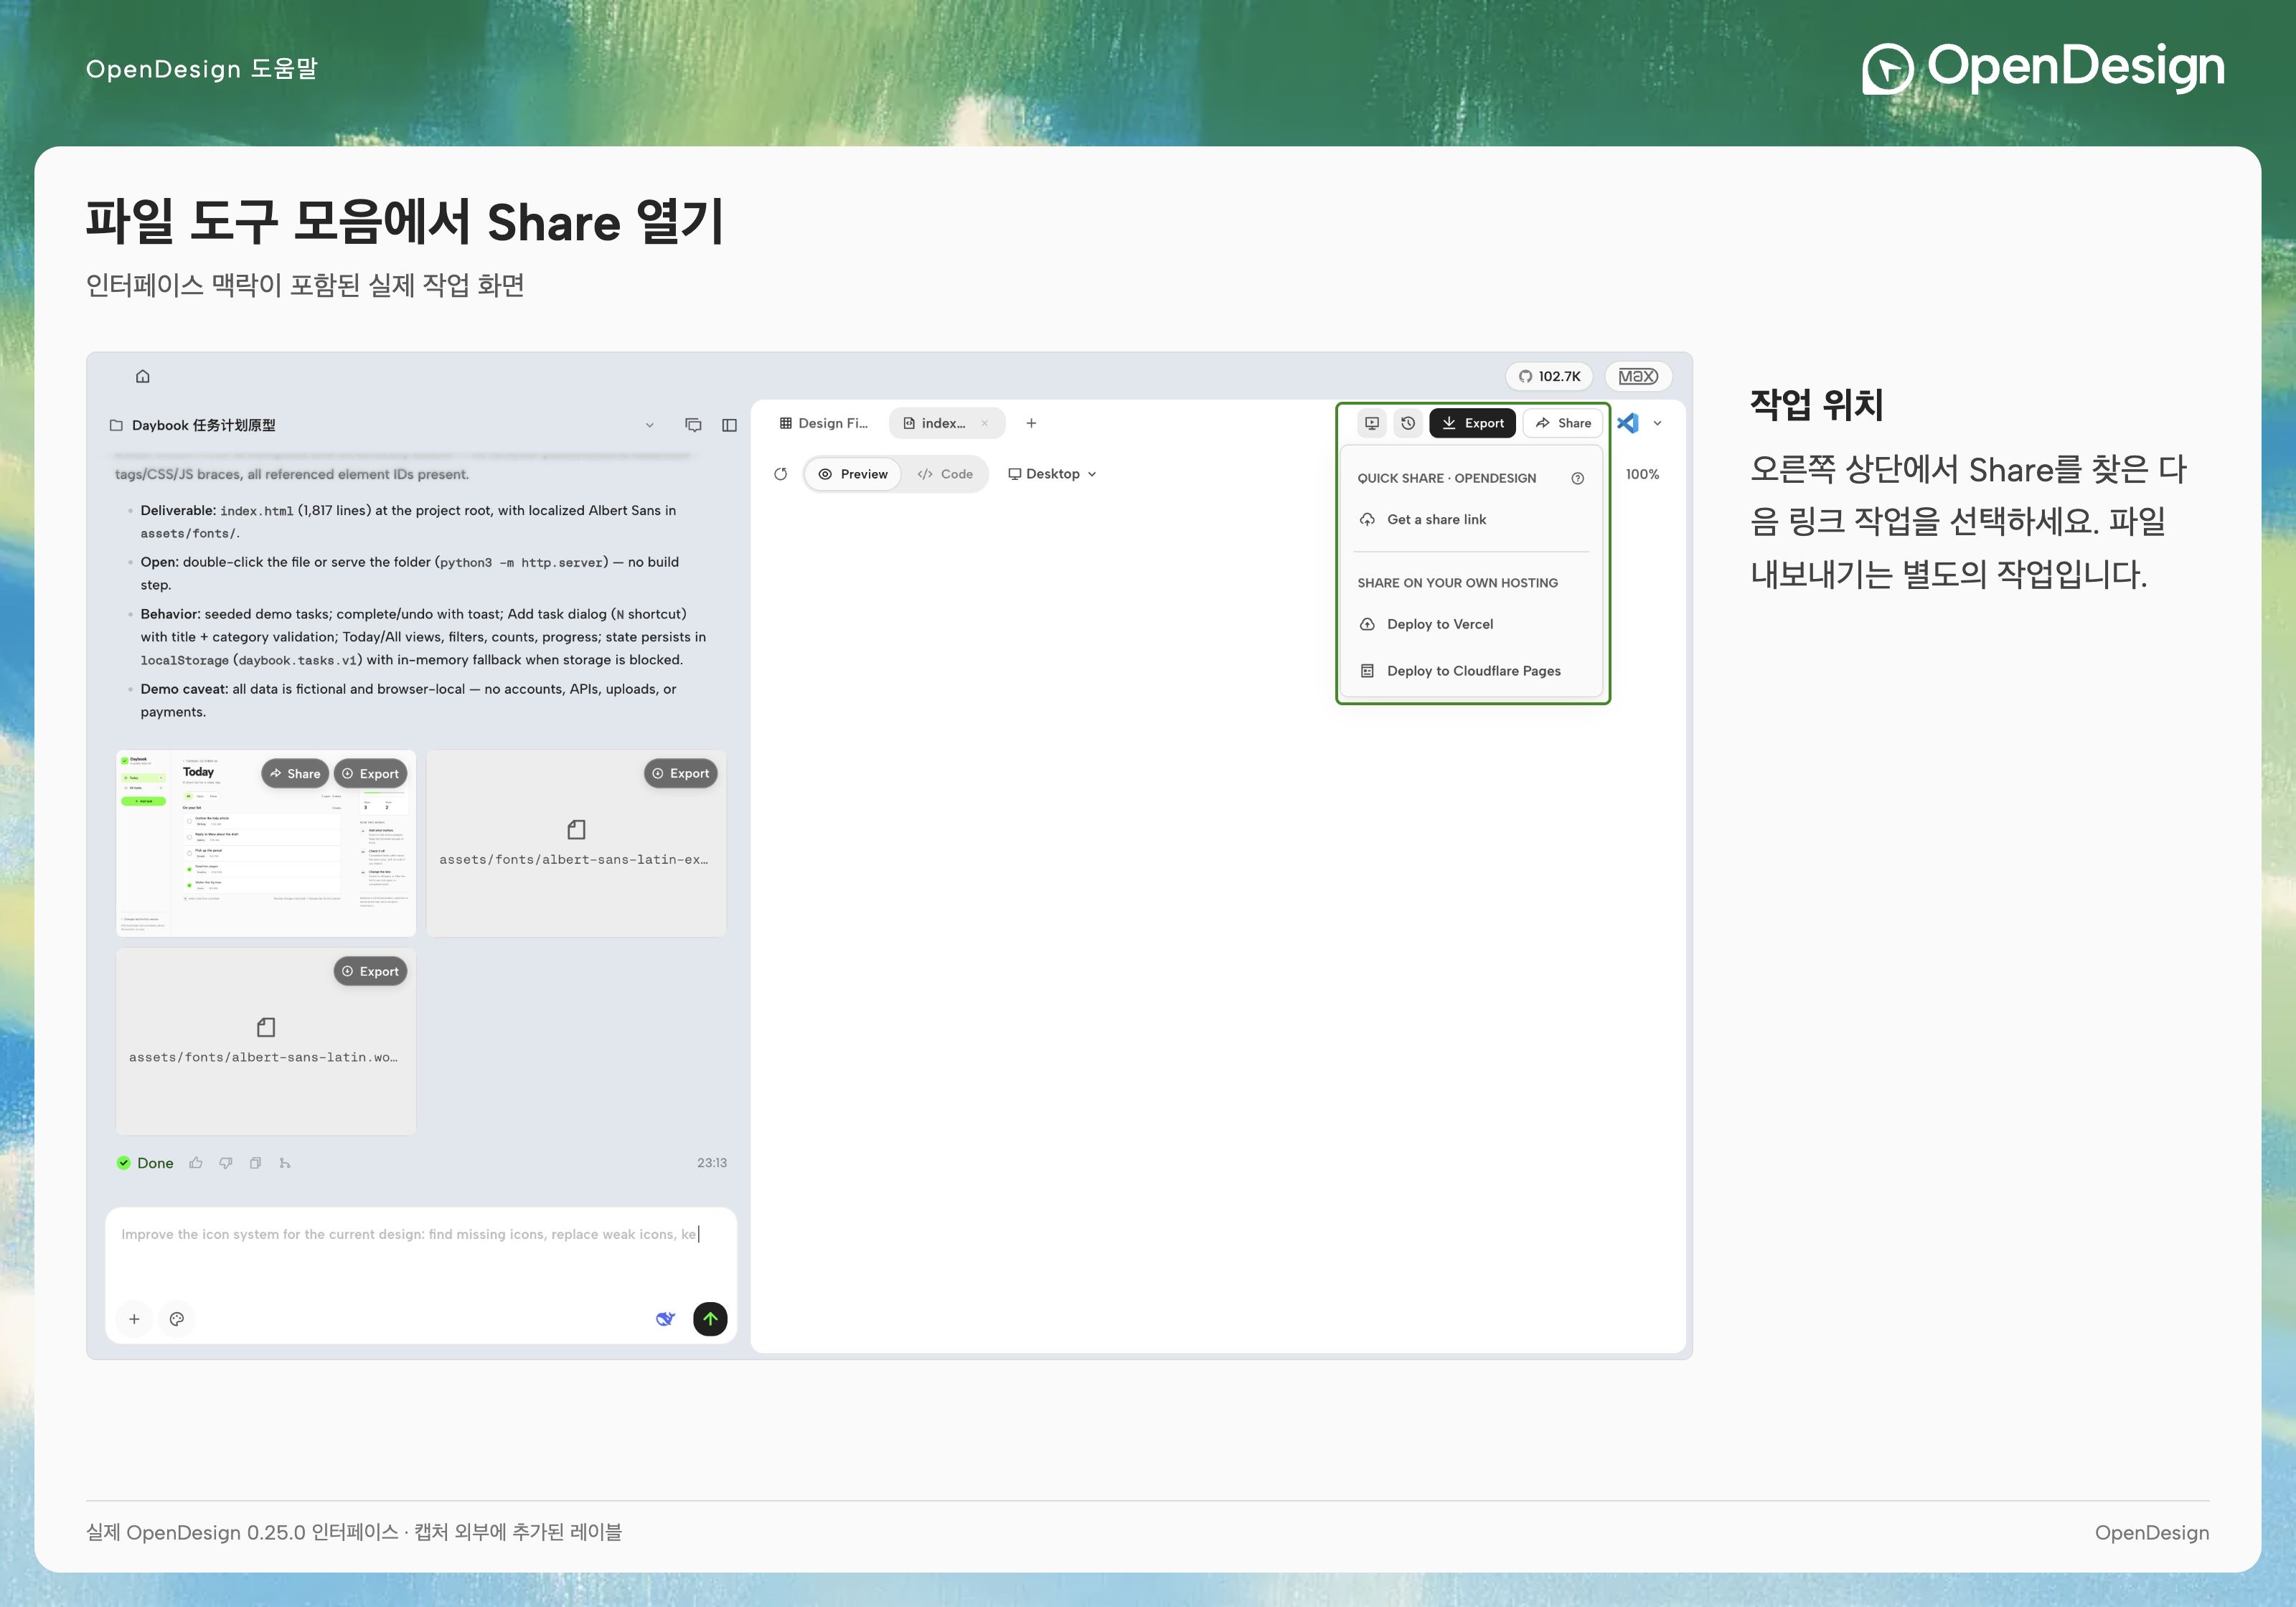The width and height of the screenshot is (2296, 1607).
Task: Switch to Code view
Action: pyautogui.click(x=945, y=474)
